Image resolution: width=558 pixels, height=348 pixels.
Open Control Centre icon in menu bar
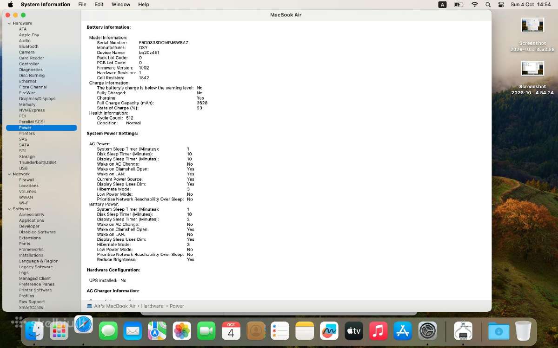(501, 4)
